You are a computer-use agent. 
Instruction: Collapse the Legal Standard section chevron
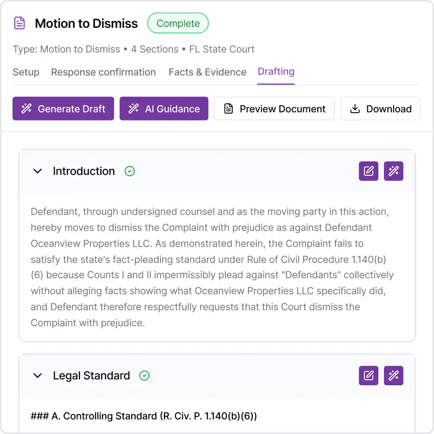(38, 376)
